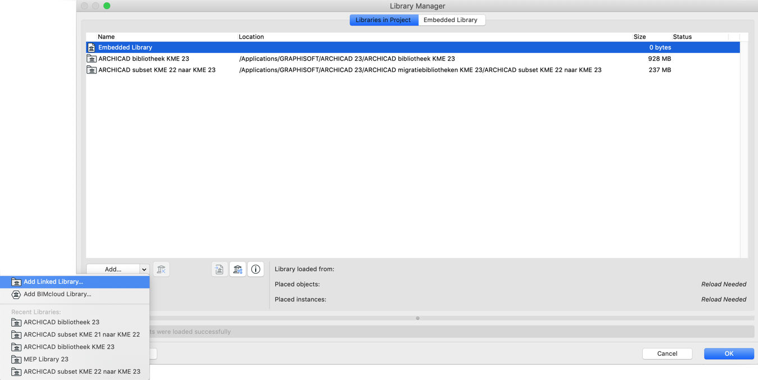Sort by the Size column header
Image resolution: width=758 pixels, height=380 pixels.
point(639,37)
